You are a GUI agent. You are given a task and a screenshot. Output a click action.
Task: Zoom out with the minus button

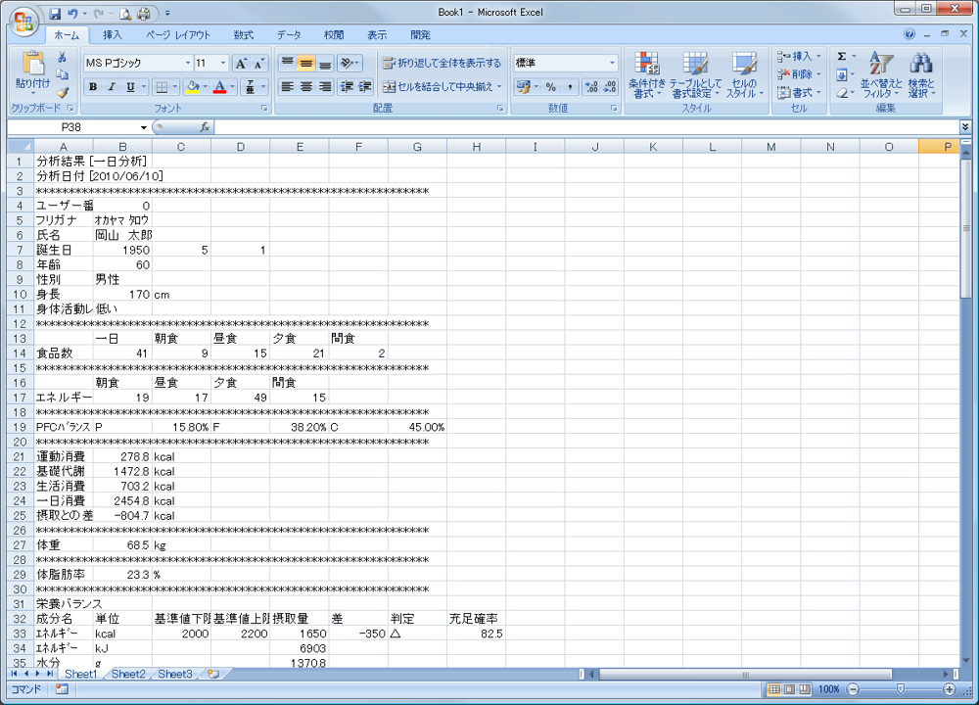(x=853, y=689)
